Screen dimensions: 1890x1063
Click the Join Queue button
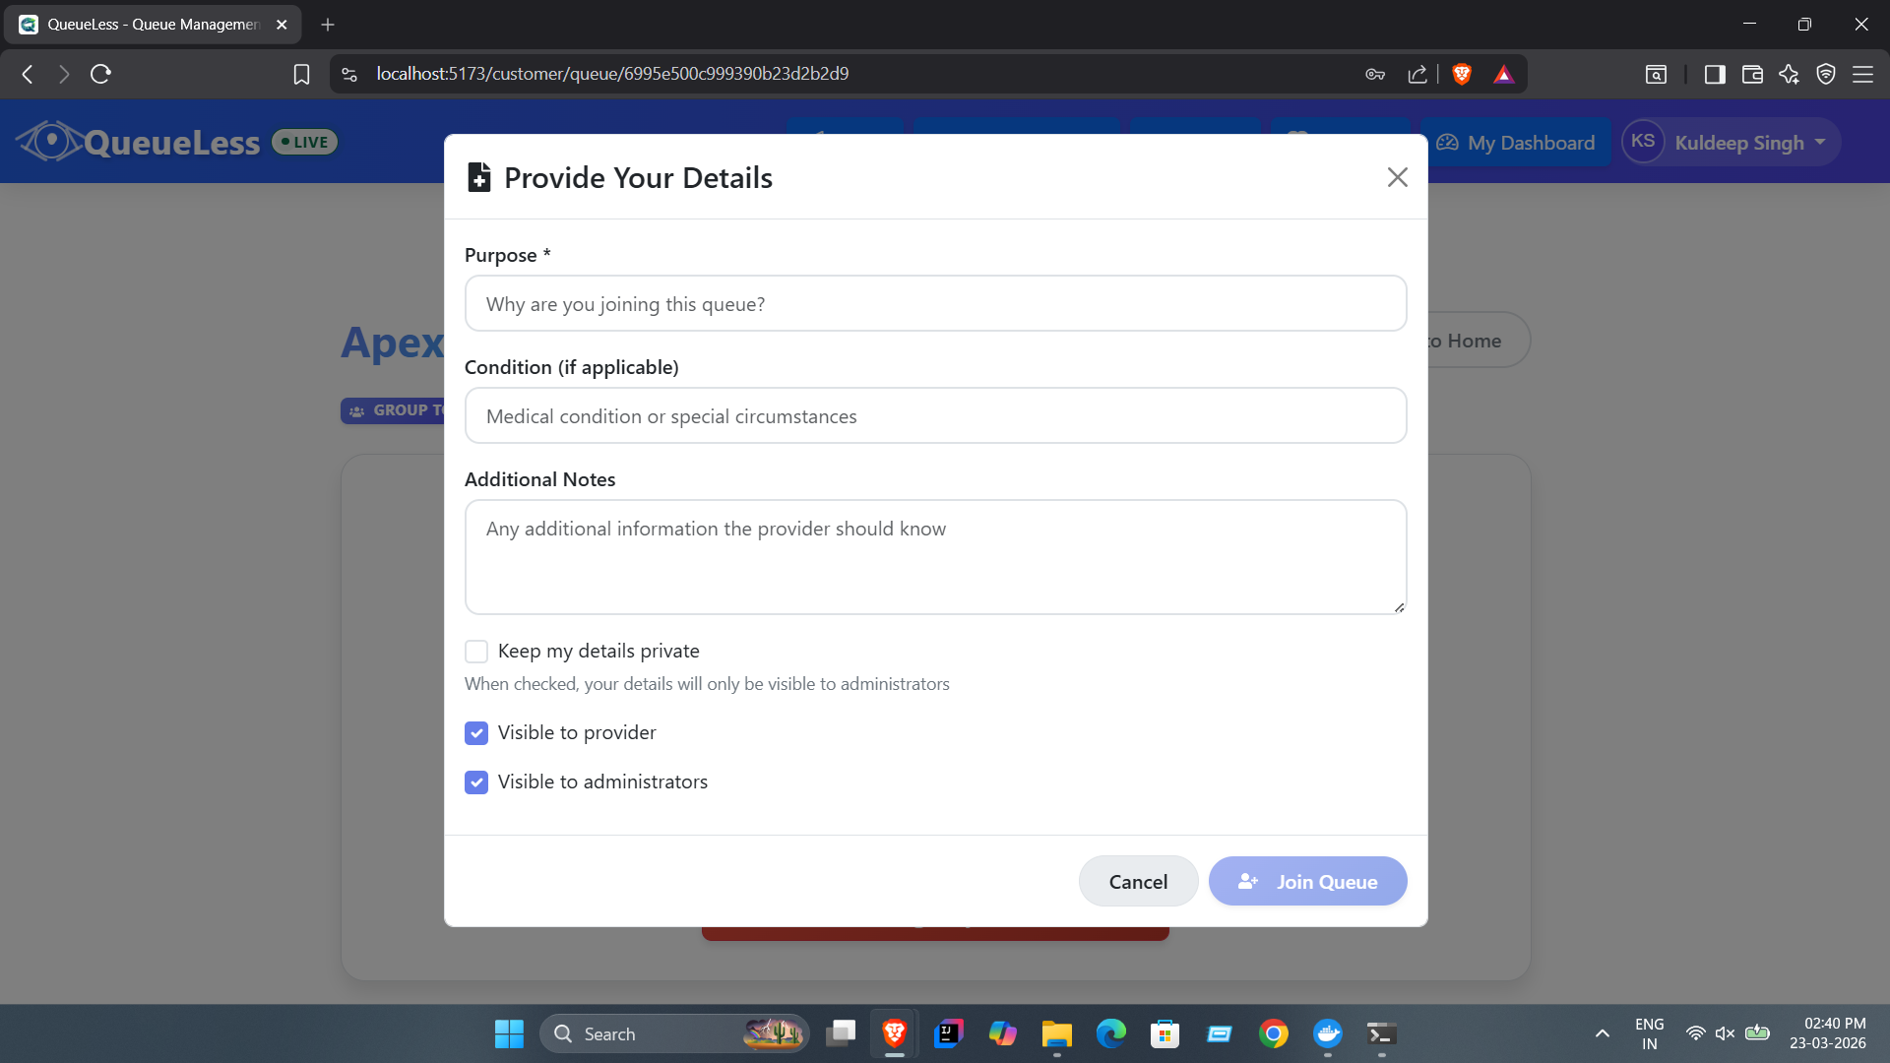[x=1307, y=882]
